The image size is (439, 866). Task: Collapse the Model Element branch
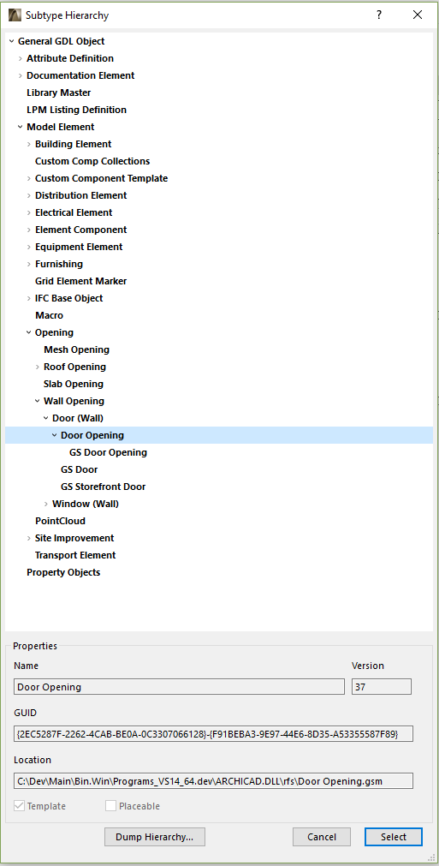click(x=21, y=127)
